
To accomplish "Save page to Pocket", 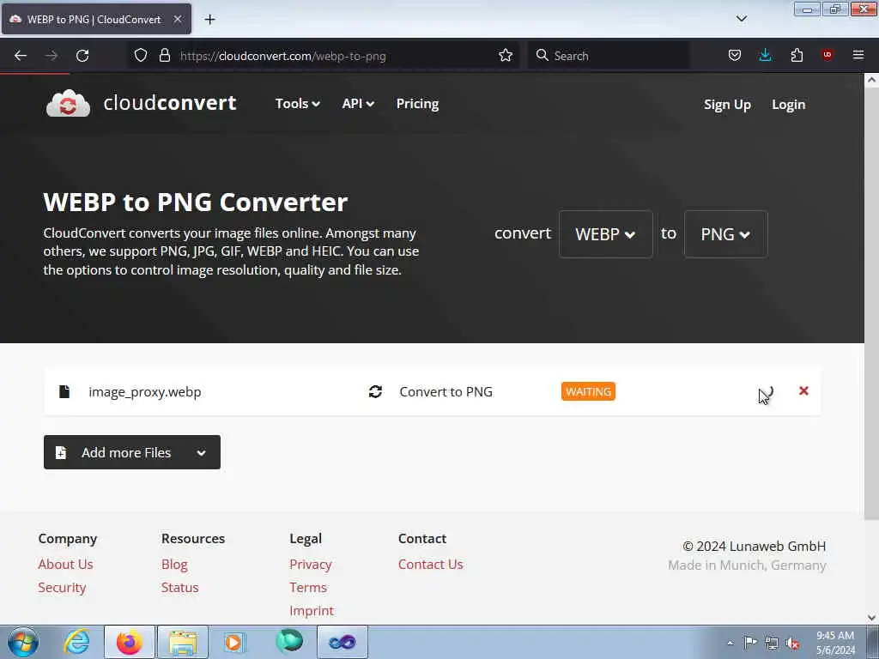I will coord(735,55).
